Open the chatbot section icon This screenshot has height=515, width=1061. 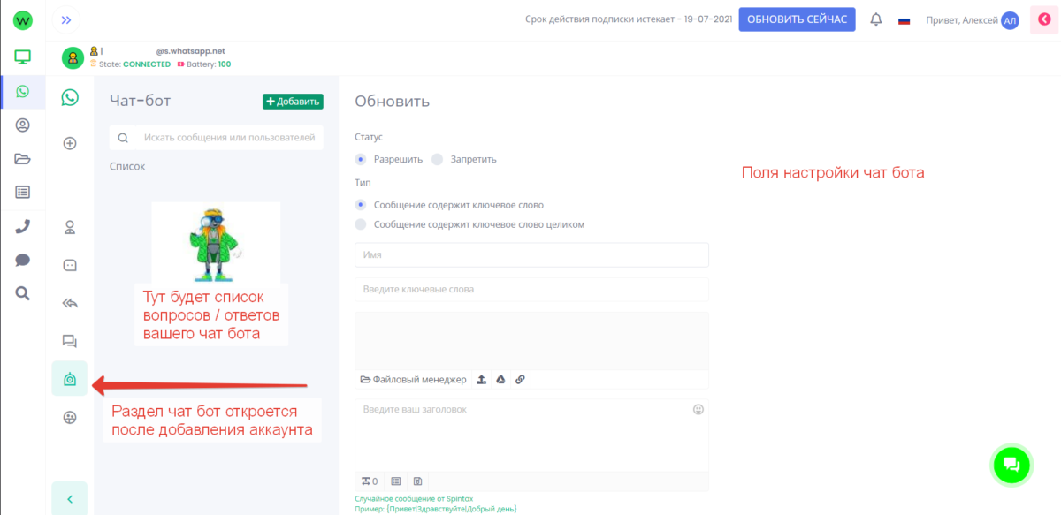pyautogui.click(x=70, y=379)
